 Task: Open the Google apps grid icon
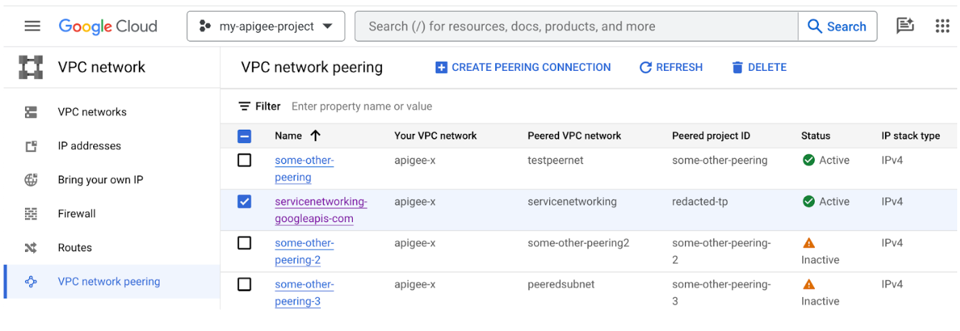coord(942,26)
